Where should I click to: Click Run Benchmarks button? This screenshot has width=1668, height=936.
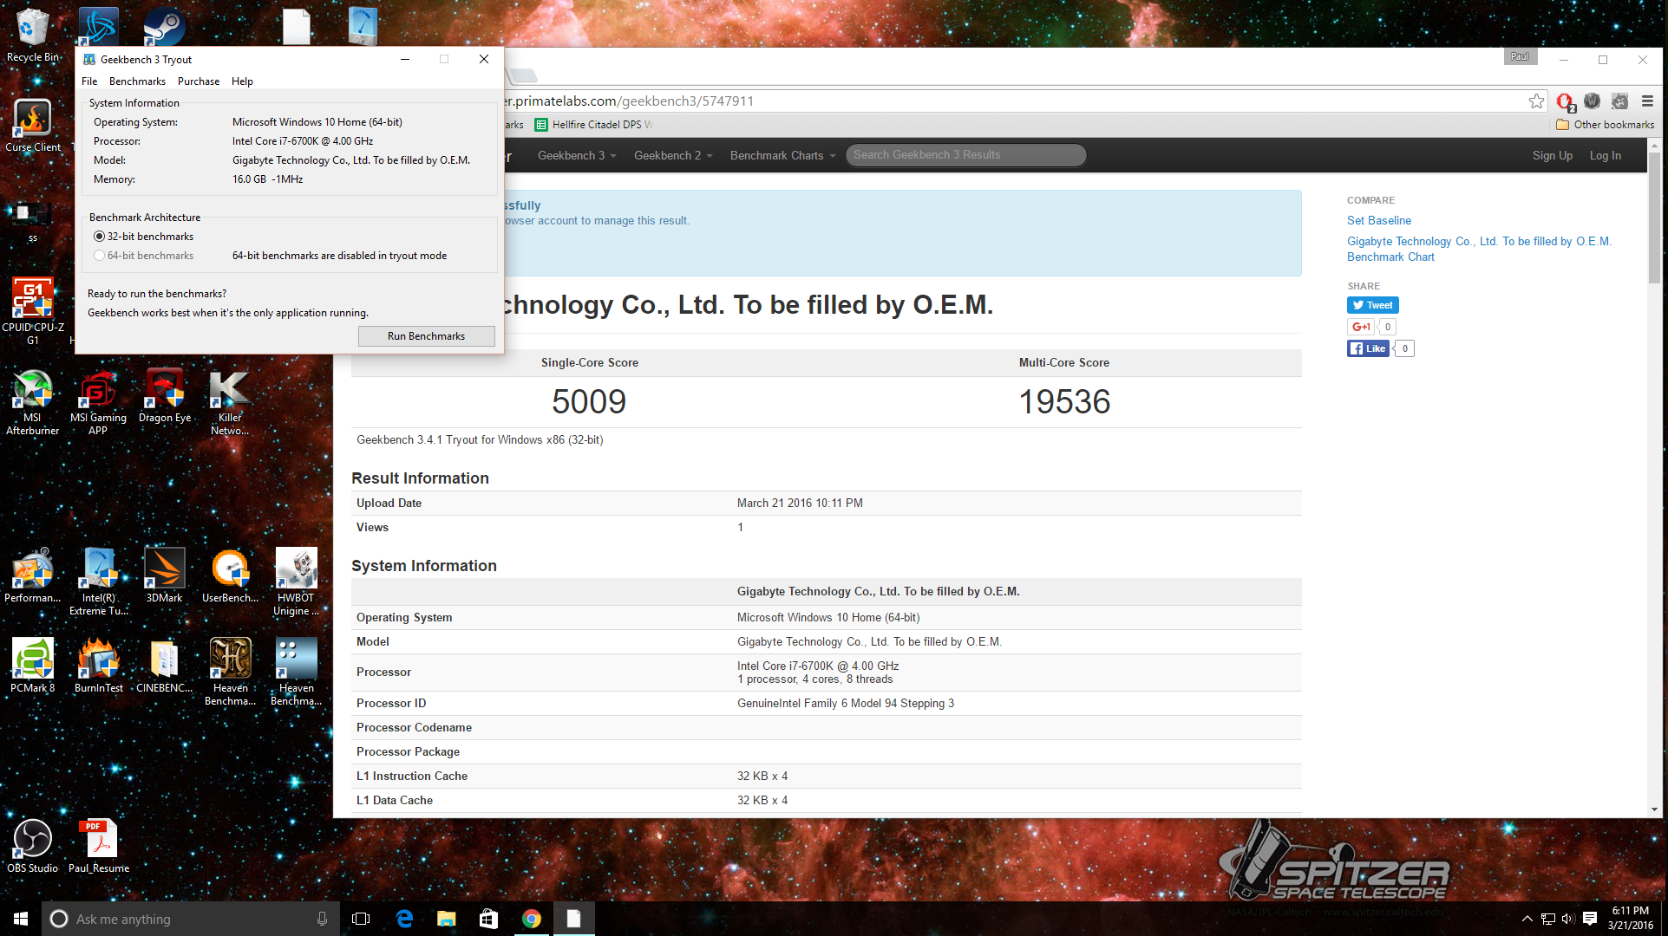point(427,336)
